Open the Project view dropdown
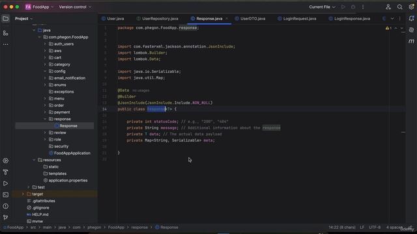 pos(23,19)
